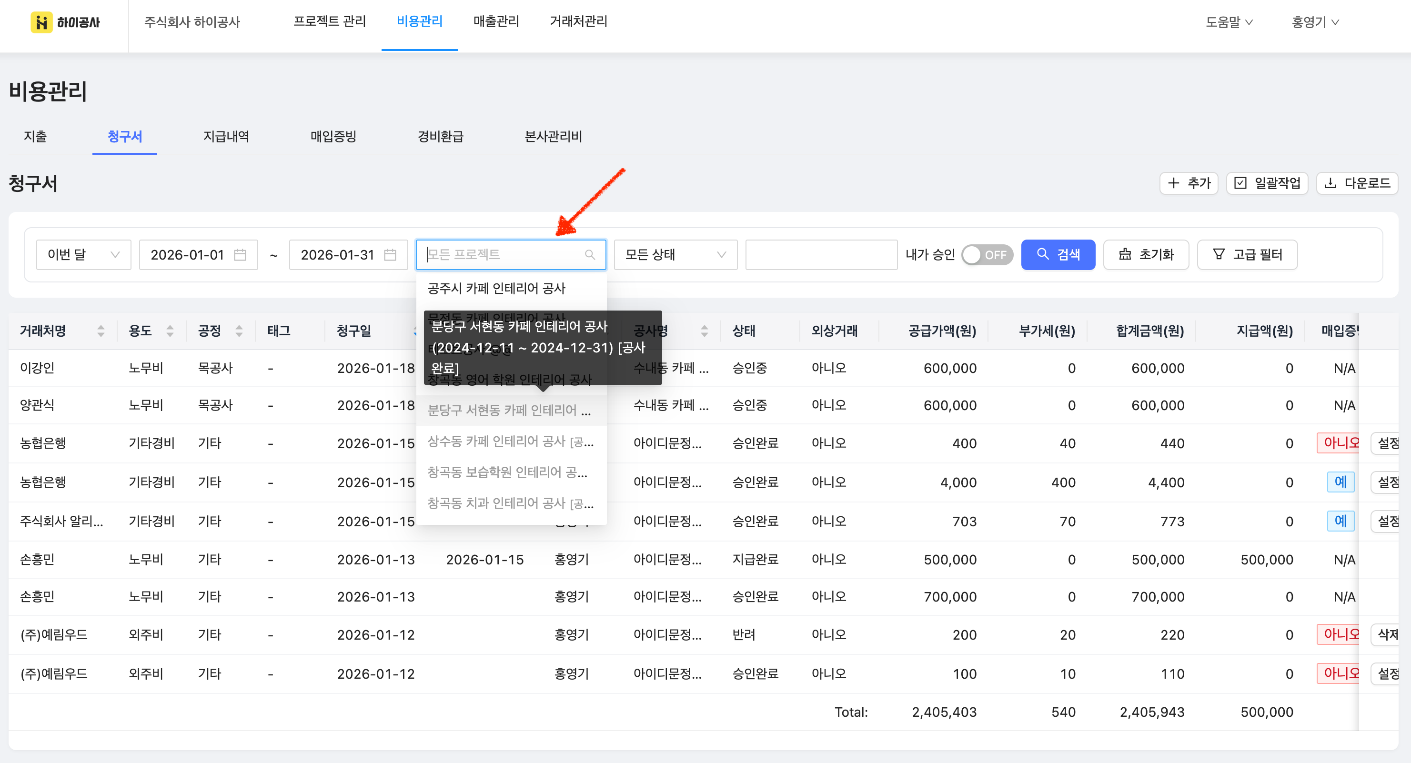Open the 모든 상태 status dropdown
The height and width of the screenshot is (763, 1411).
pyautogui.click(x=675, y=255)
